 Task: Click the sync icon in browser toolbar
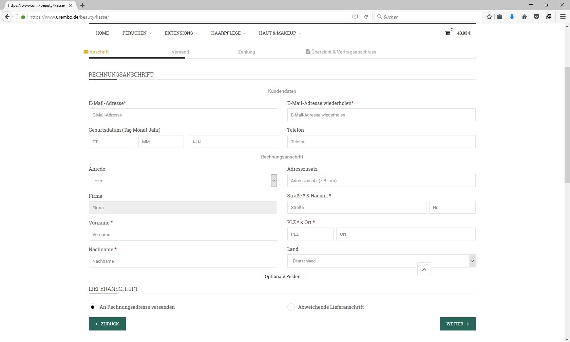[x=549, y=17]
